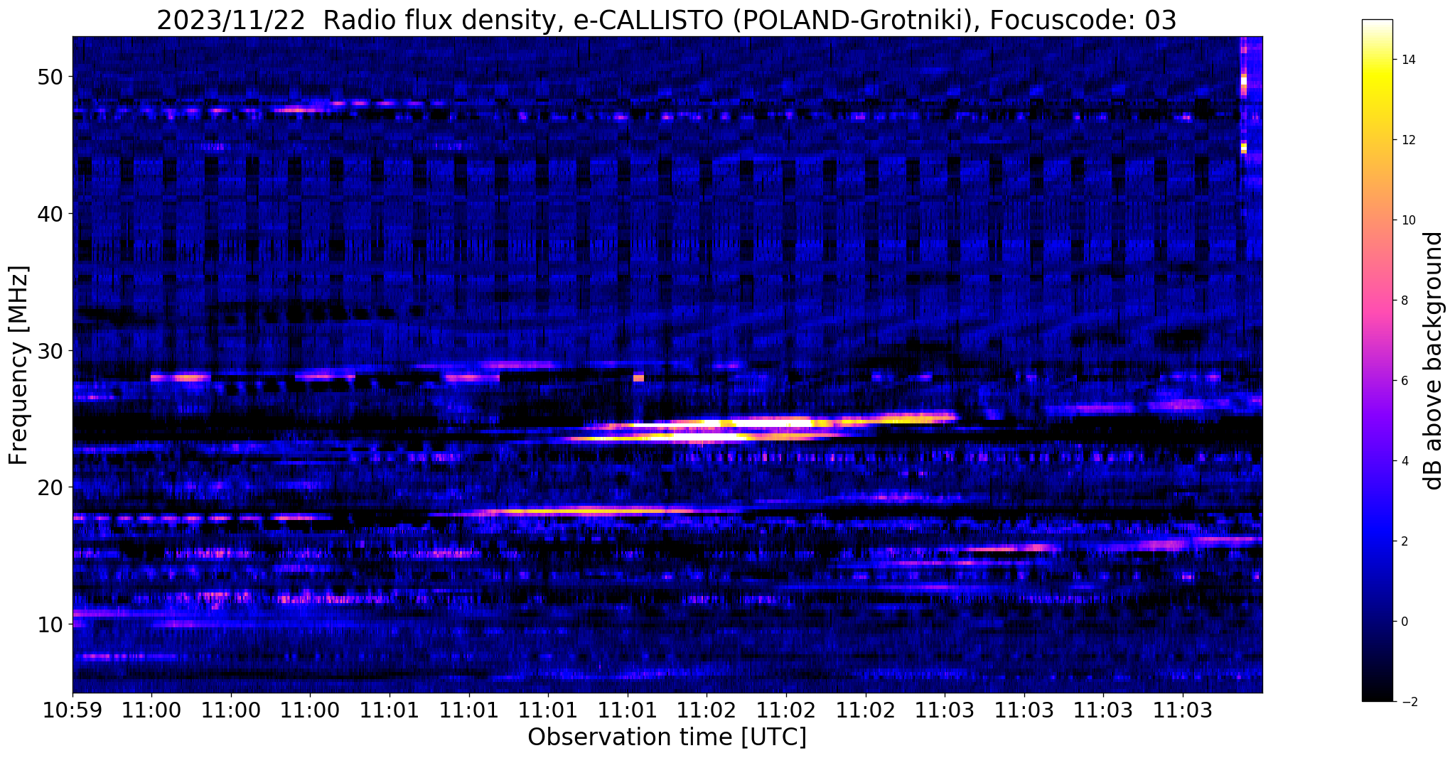This screenshot has width=1455, height=758.
Task: Click the 'Observation time [UTC]' axis label
Action: coord(667,737)
